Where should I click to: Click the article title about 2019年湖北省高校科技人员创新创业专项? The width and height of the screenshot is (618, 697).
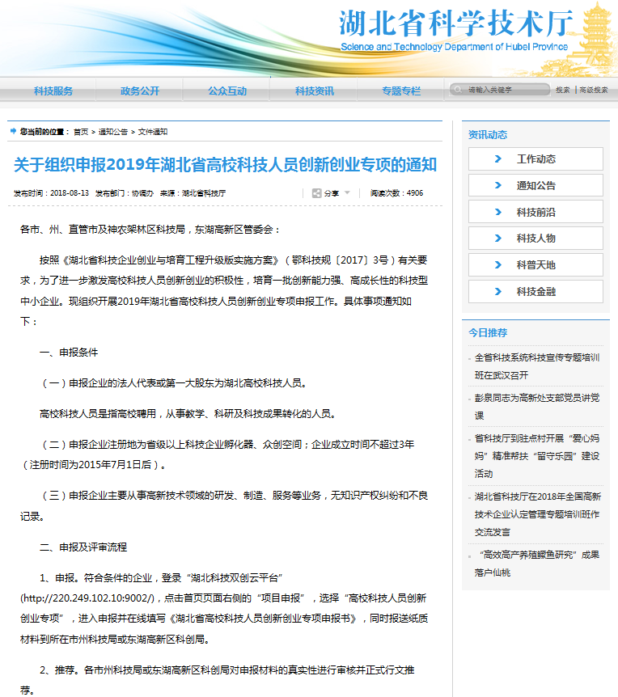tap(225, 165)
